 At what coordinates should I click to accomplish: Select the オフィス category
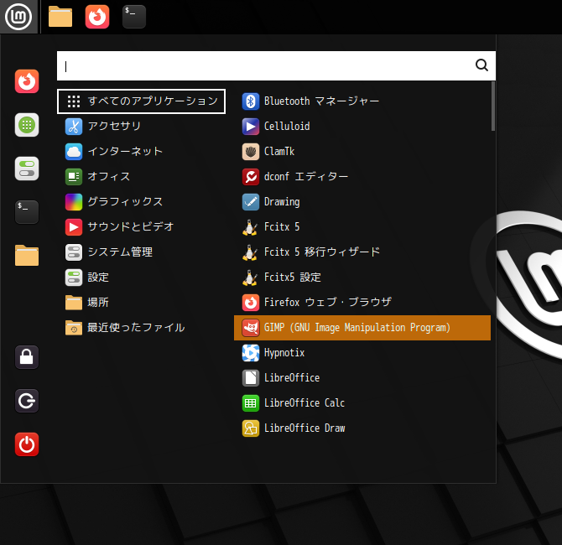click(x=141, y=177)
